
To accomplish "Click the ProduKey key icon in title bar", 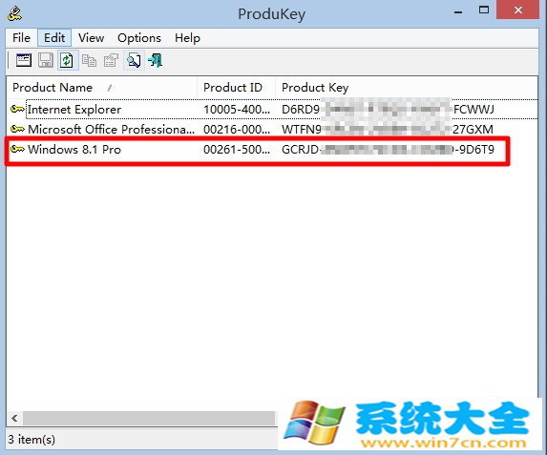I will point(14,14).
